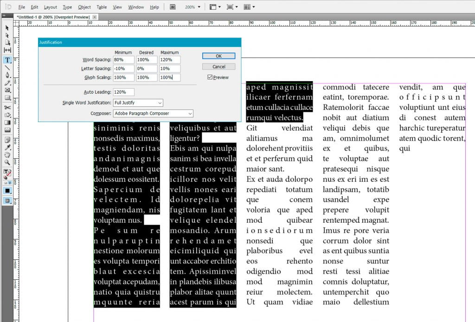Select the Eyedropper tool
The image size is (475, 322).
[7, 148]
